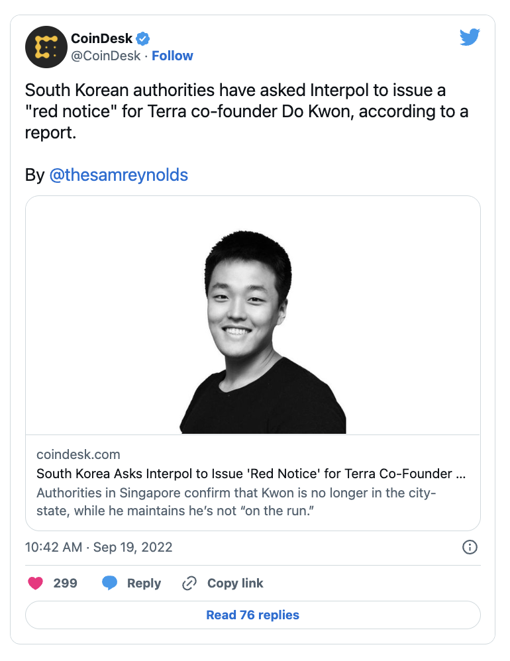Viewport: 510px width, 661px height.
Task: Open the tweet info icon
Action: pyautogui.click(x=470, y=547)
